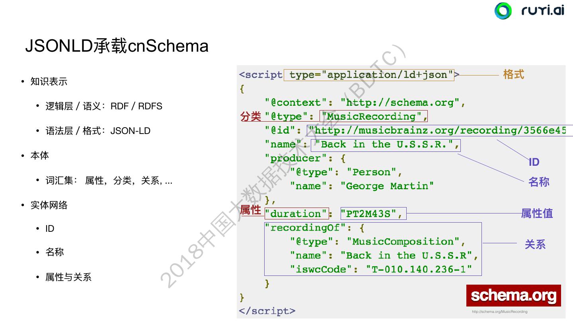
Task: Select the 本体 bullet item
Action: point(40,155)
